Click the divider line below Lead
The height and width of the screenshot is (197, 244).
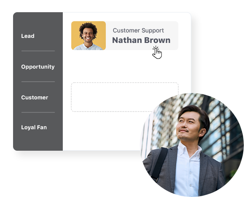click(38, 51)
